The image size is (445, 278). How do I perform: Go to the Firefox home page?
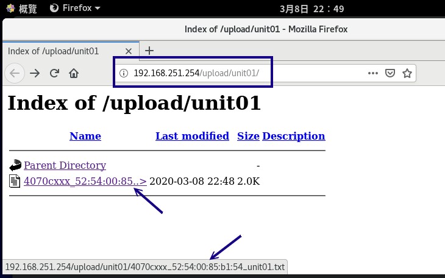74,73
